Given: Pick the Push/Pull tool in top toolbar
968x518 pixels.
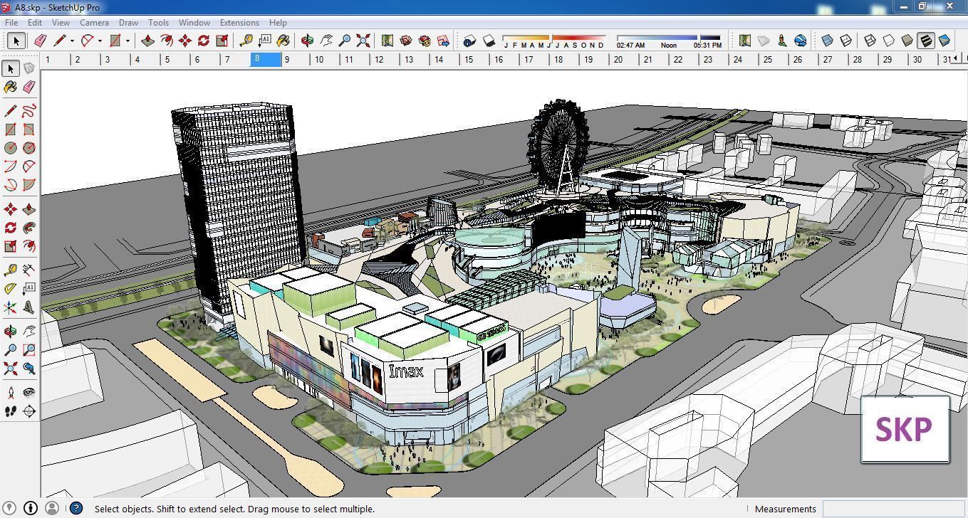Looking at the screenshot, I should click(147, 41).
